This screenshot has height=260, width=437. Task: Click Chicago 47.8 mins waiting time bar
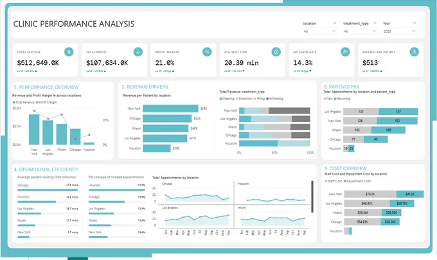[48, 190]
